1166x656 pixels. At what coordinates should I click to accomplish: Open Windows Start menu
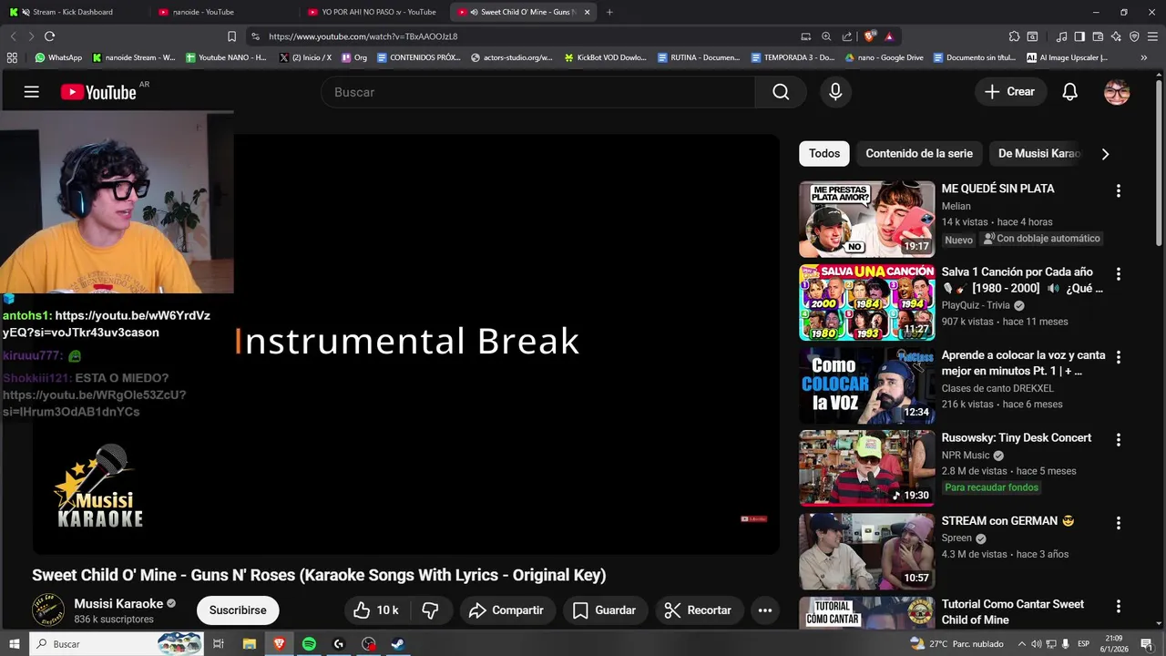(15, 644)
